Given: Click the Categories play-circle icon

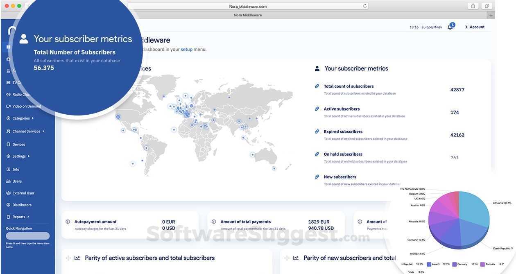Looking at the screenshot, I should pos(8,118).
